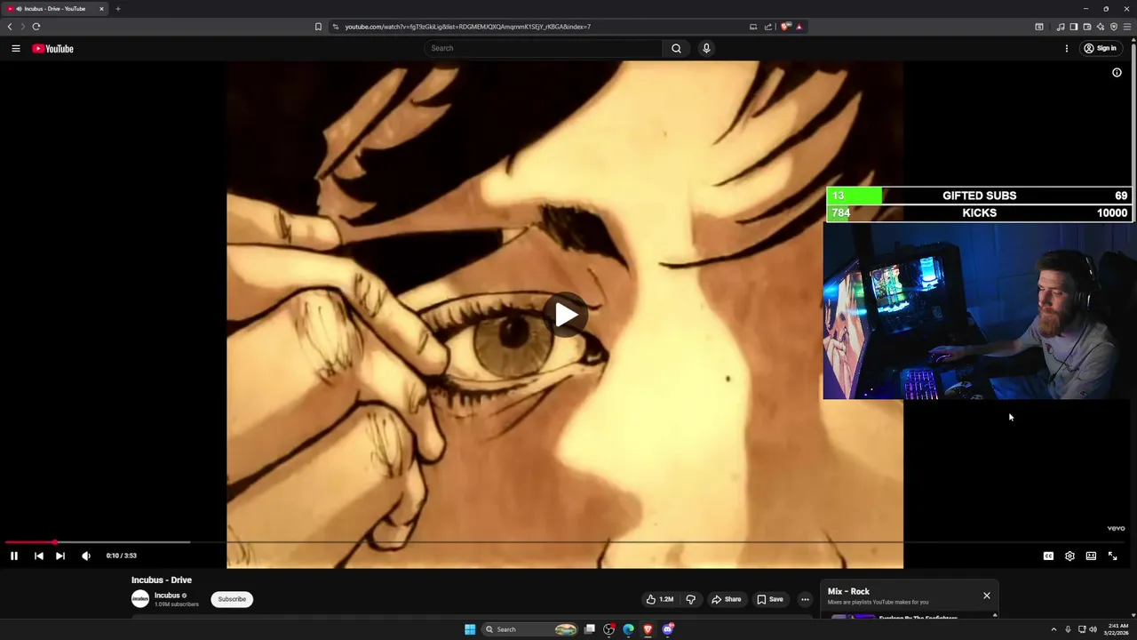Mute the video volume speaker
This screenshot has height=640, width=1137.
click(x=86, y=556)
